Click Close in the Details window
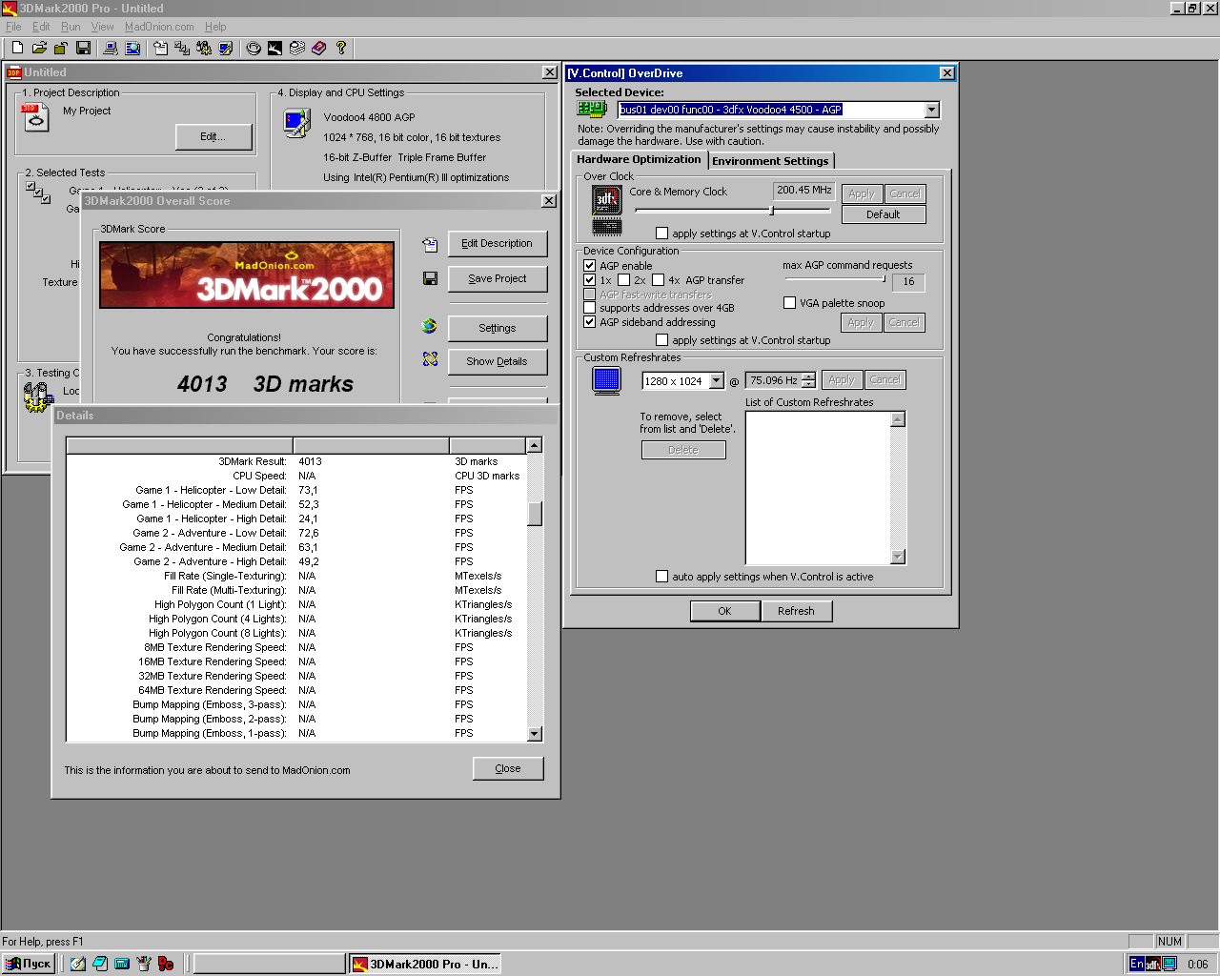The image size is (1220, 976). click(x=508, y=768)
